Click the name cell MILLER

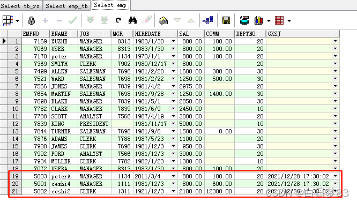[x=64, y=161]
